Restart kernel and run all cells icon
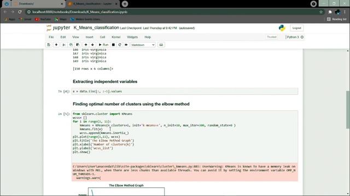 (x=126, y=45)
